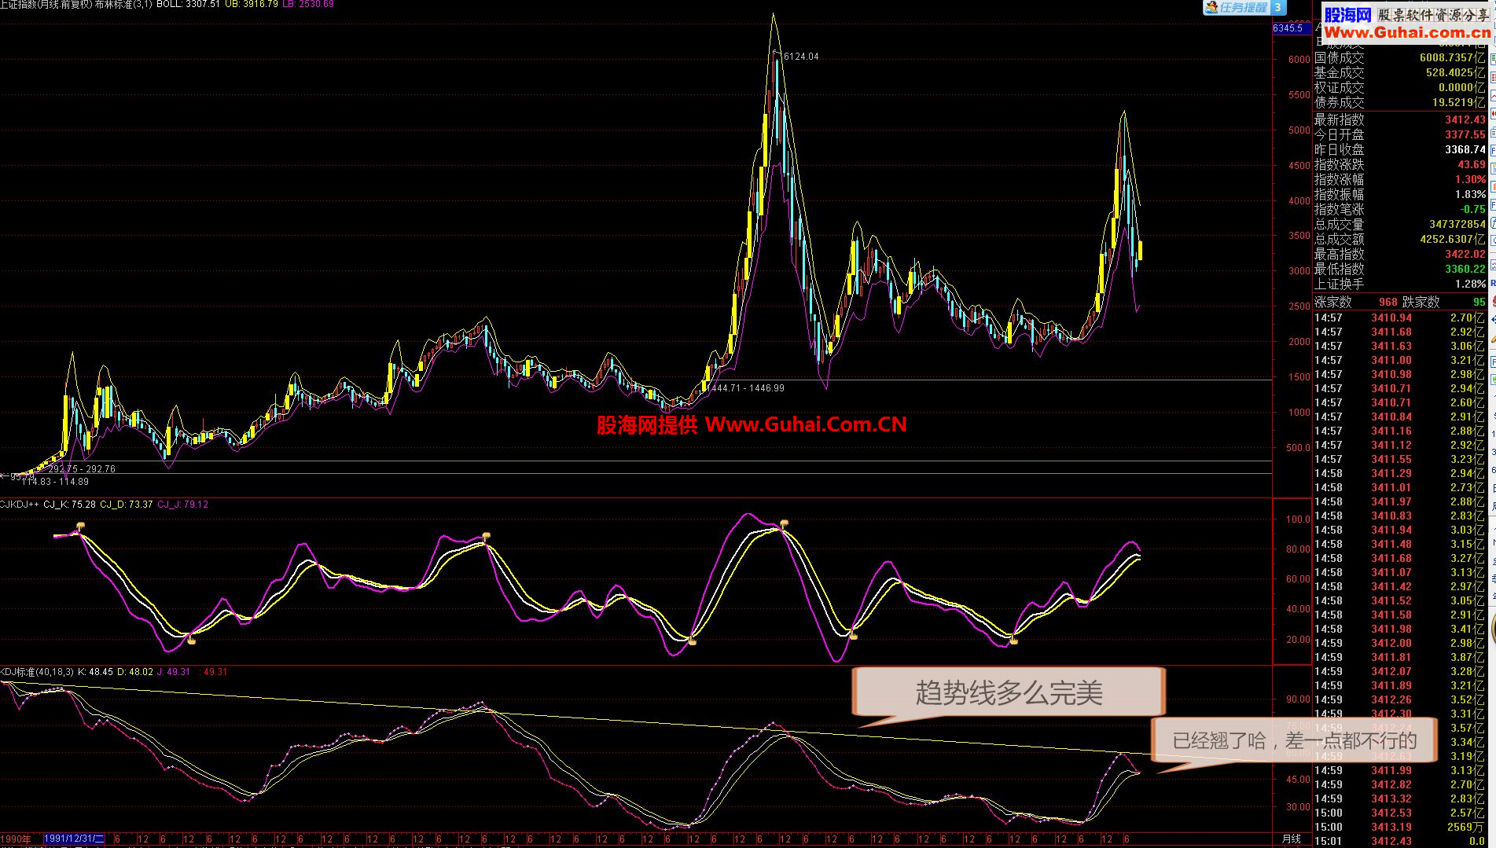Click the tick row priced 3411.97

coord(1400,501)
